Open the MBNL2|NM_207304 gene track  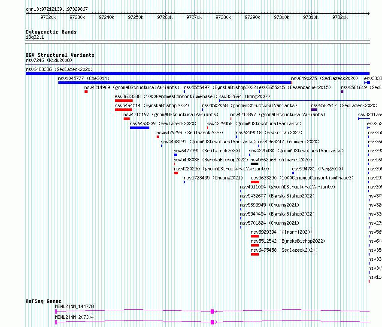click(x=212, y=322)
